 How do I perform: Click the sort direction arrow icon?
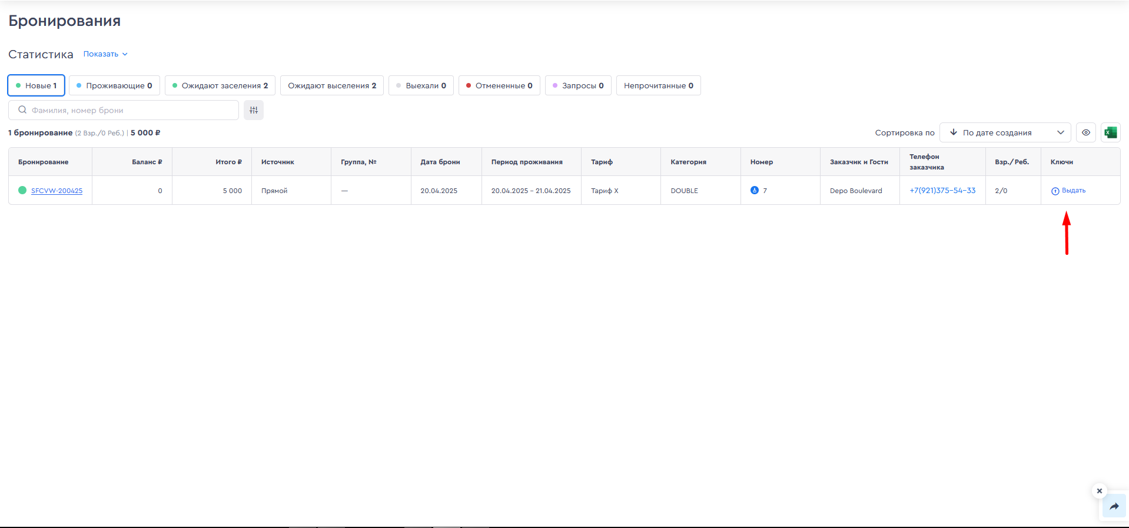[x=954, y=132]
